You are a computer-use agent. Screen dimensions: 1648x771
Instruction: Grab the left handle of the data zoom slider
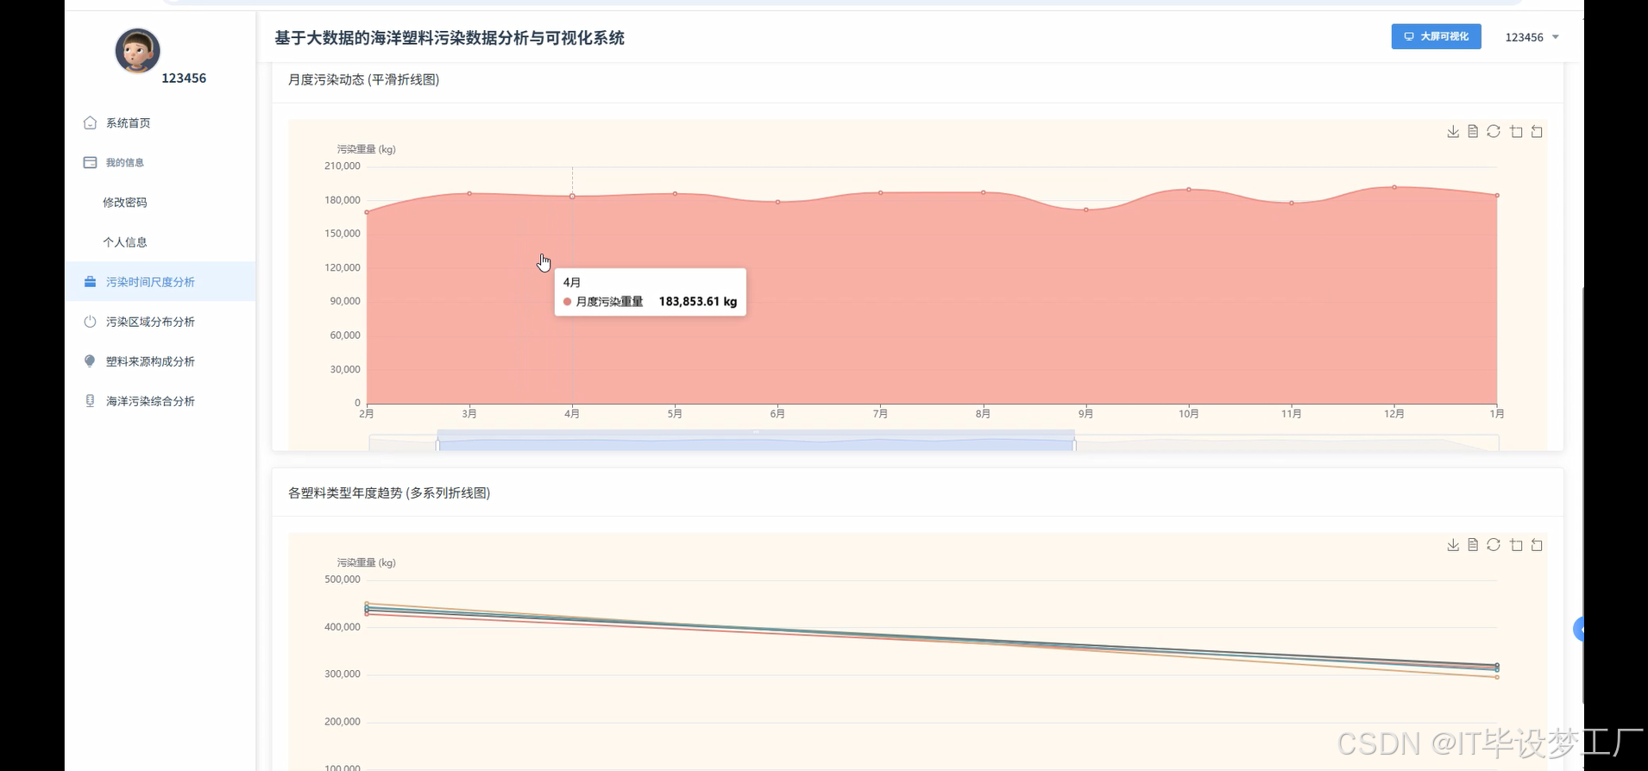[438, 444]
